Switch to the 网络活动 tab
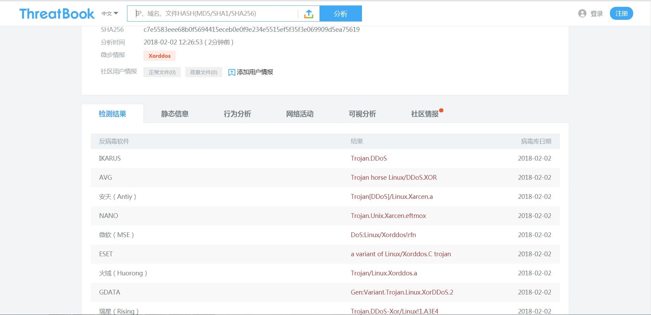The width and height of the screenshot is (651, 315). click(x=300, y=113)
